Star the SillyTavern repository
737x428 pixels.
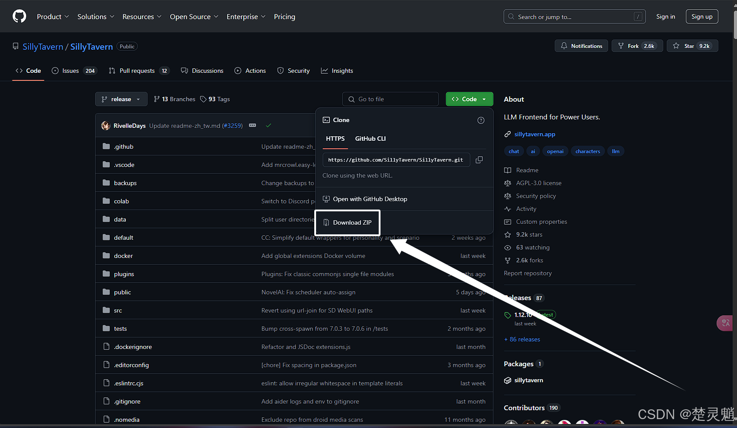tap(693, 46)
